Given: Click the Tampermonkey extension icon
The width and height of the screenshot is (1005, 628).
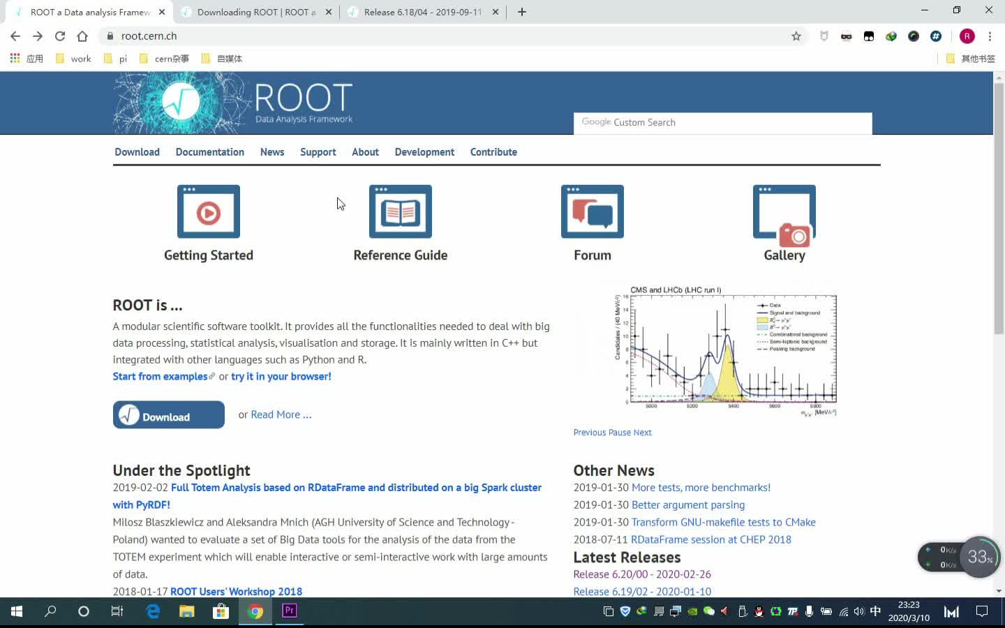Looking at the screenshot, I should point(869,36).
